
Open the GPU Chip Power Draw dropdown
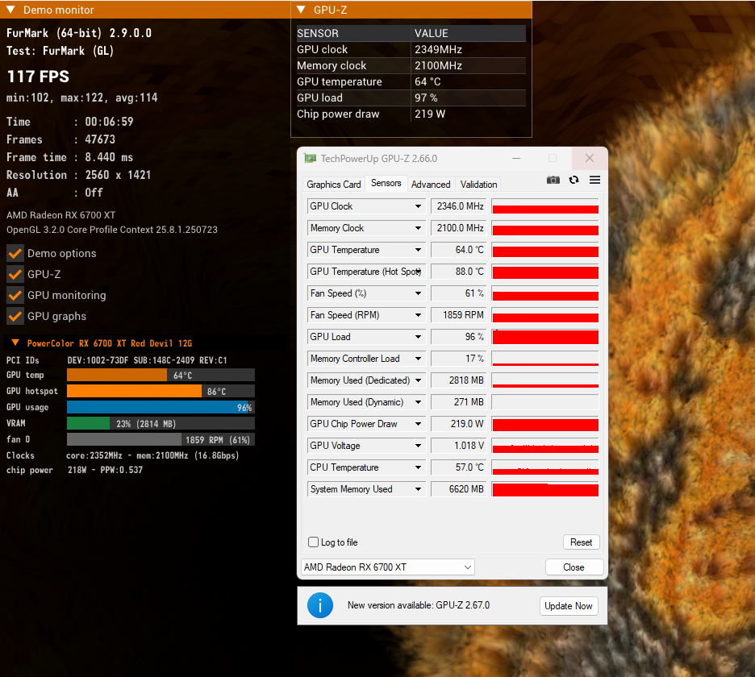(x=418, y=424)
